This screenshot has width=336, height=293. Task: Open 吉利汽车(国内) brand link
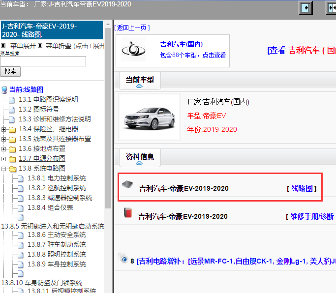click(182, 44)
